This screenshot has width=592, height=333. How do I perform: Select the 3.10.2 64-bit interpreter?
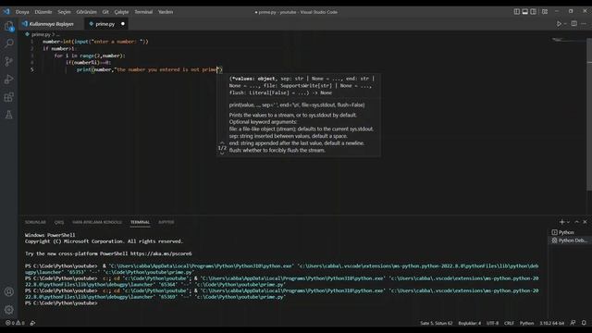pyautogui.click(x=551, y=323)
